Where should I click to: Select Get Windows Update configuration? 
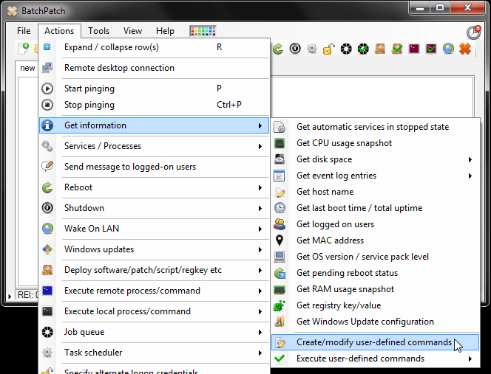[x=375, y=322]
